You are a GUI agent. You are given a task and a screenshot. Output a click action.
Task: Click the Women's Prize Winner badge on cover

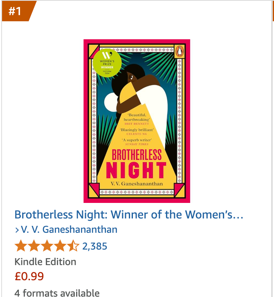(106, 63)
